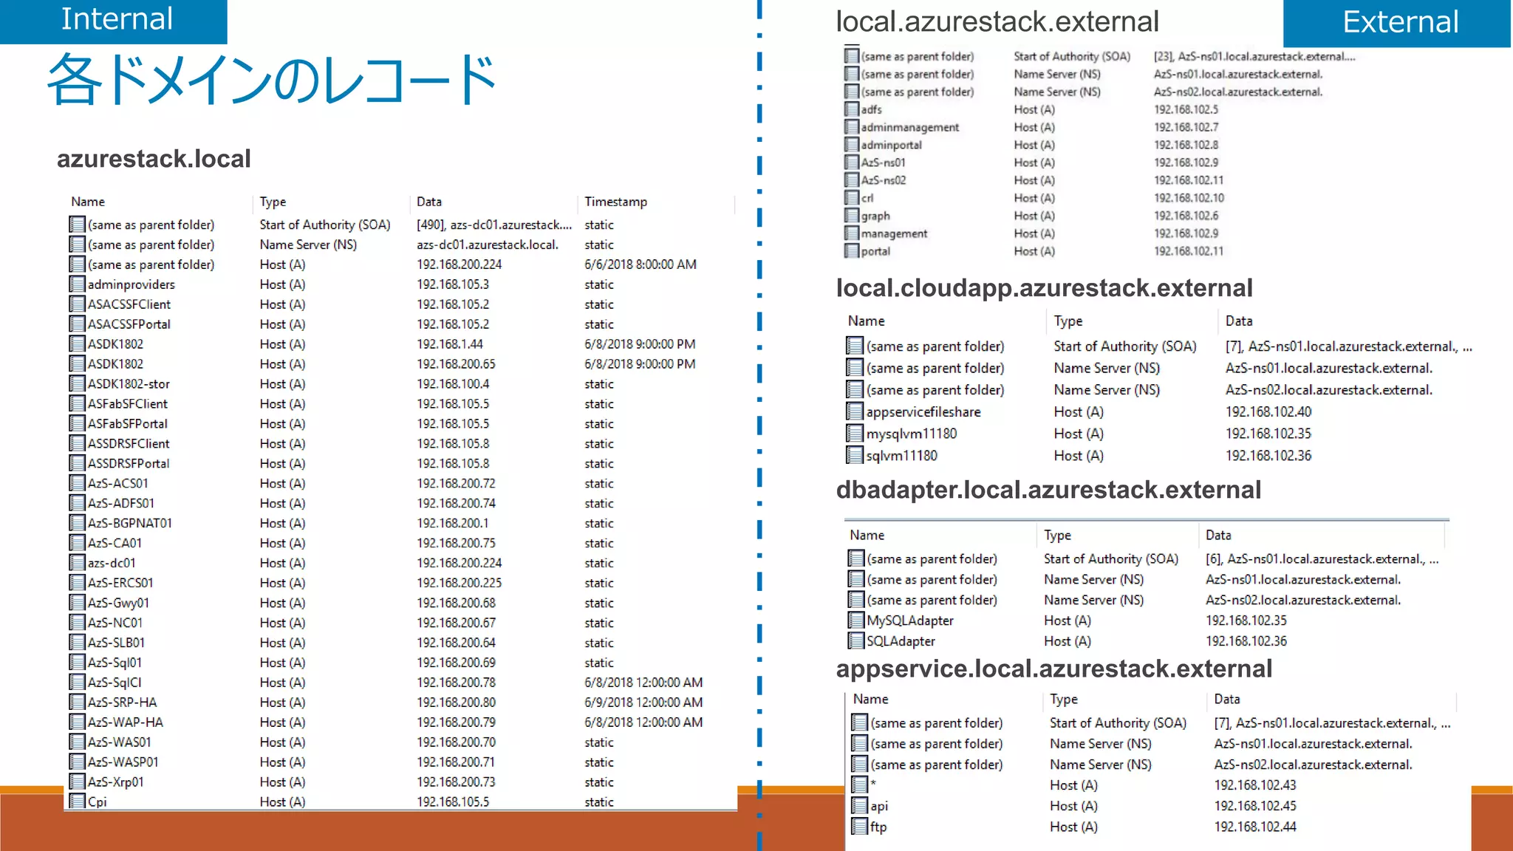The image size is (1513, 851).
Task: Select the AzS-ADFS01 record name
Action: (121, 503)
